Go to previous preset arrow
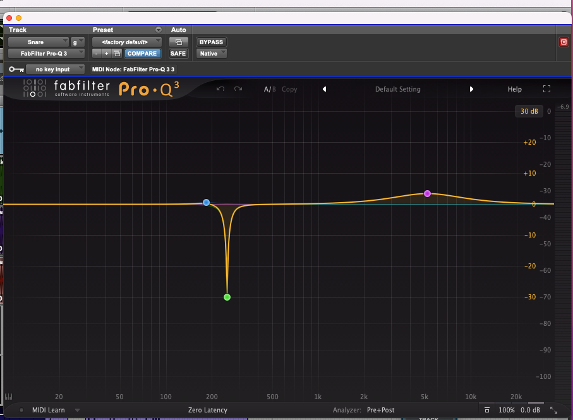Screen dimensions: 573x420 coord(324,89)
